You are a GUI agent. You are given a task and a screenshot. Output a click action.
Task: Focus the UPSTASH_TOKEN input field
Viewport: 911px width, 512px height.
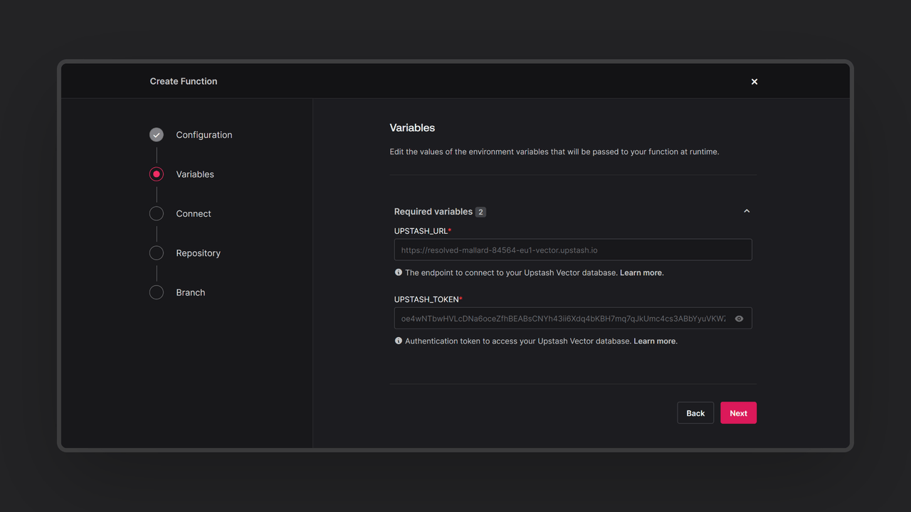point(573,318)
